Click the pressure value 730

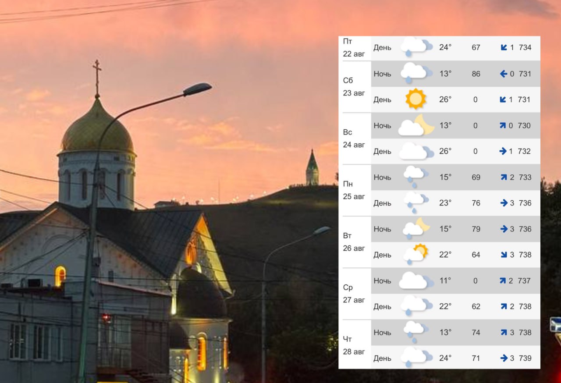[x=525, y=125]
